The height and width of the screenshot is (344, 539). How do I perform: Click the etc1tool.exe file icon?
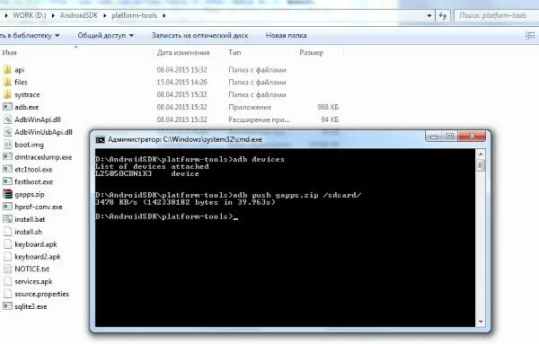click(7, 169)
